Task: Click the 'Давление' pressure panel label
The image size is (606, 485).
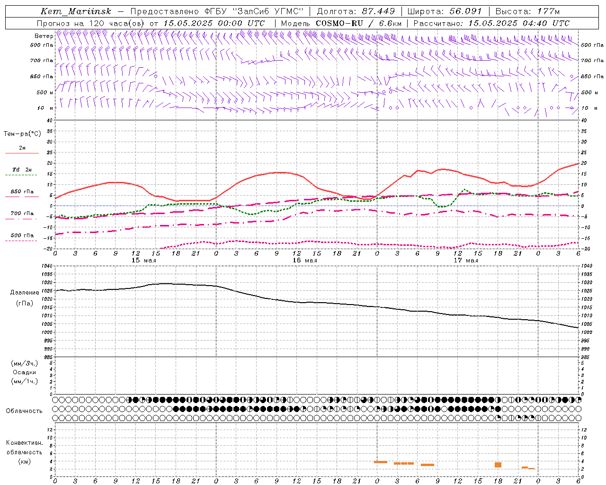Action: [25, 293]
